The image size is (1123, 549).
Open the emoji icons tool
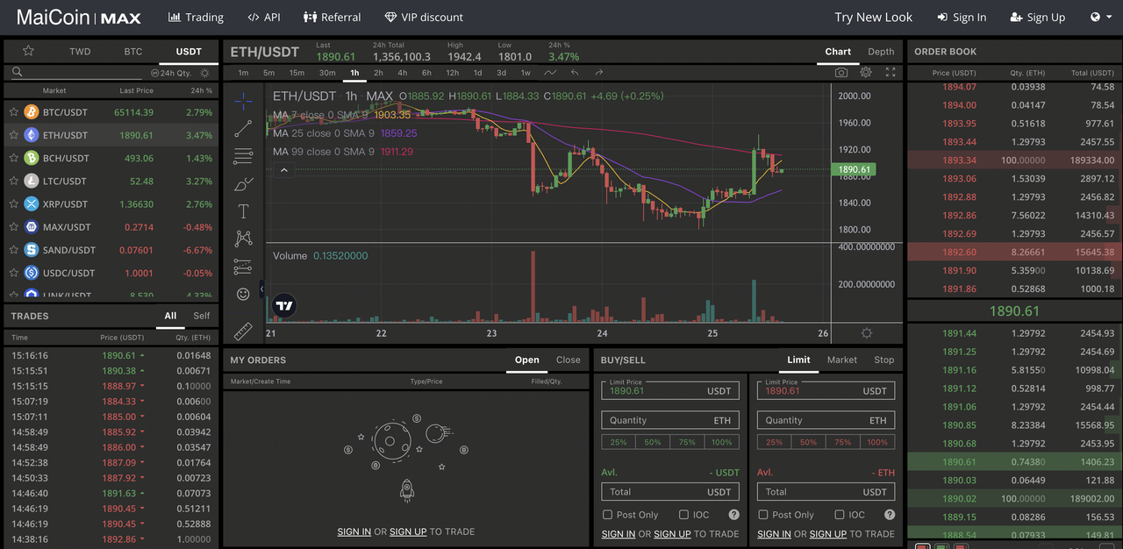(244, 294)
